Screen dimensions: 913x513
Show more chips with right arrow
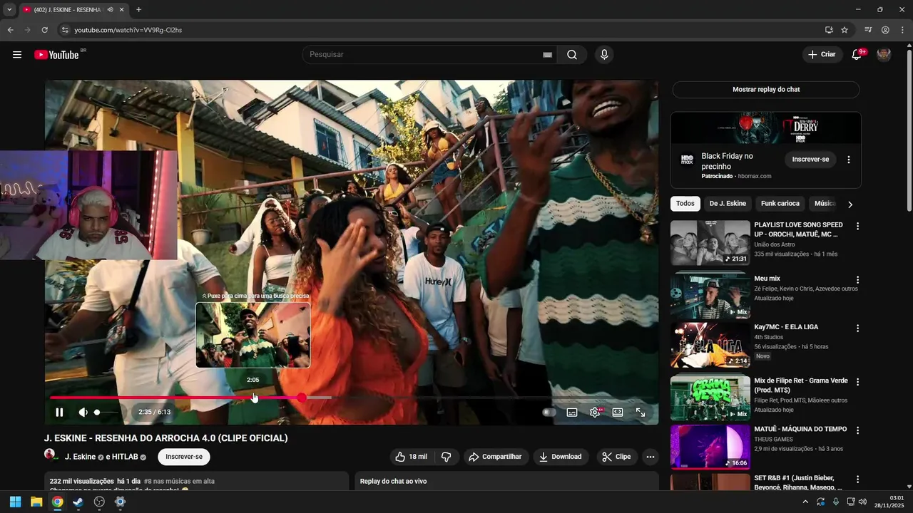850,204
